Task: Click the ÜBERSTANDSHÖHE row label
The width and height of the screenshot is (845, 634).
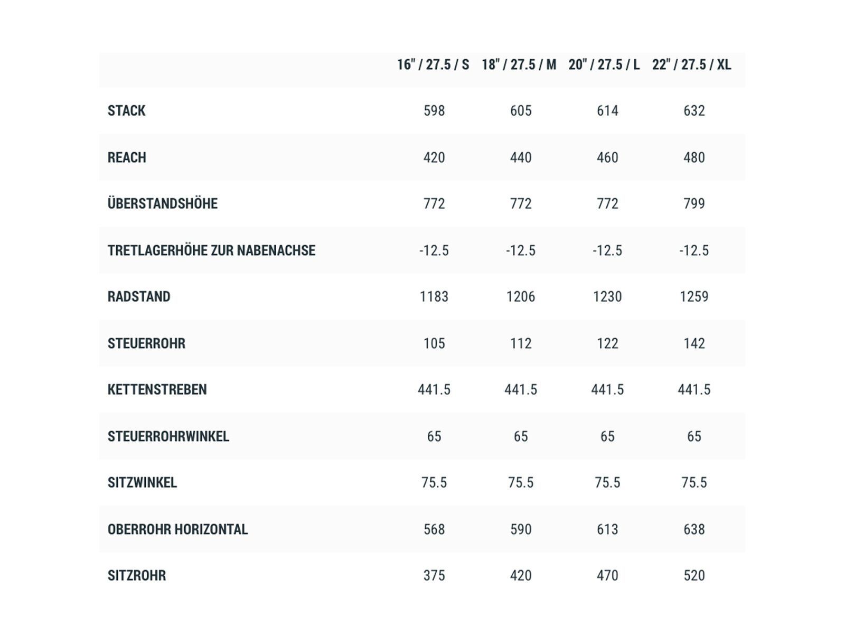Action: pyautogui.click(x=163, y=204)
